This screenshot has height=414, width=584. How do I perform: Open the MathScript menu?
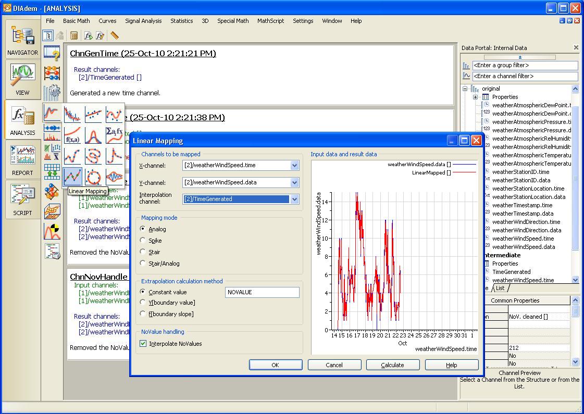point(271,21)
